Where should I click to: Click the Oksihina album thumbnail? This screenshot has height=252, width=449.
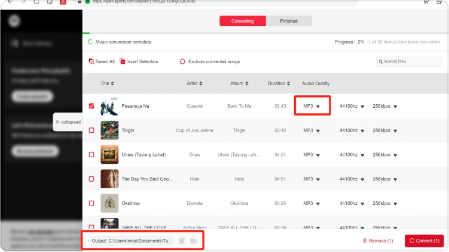pyautogui.click(x=109, y=203)
